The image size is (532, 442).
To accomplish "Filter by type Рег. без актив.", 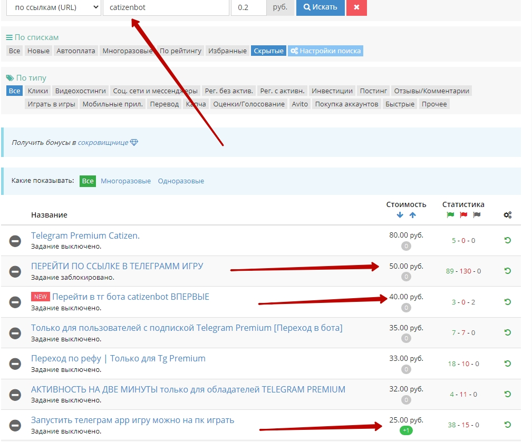I will coord(229,91).
